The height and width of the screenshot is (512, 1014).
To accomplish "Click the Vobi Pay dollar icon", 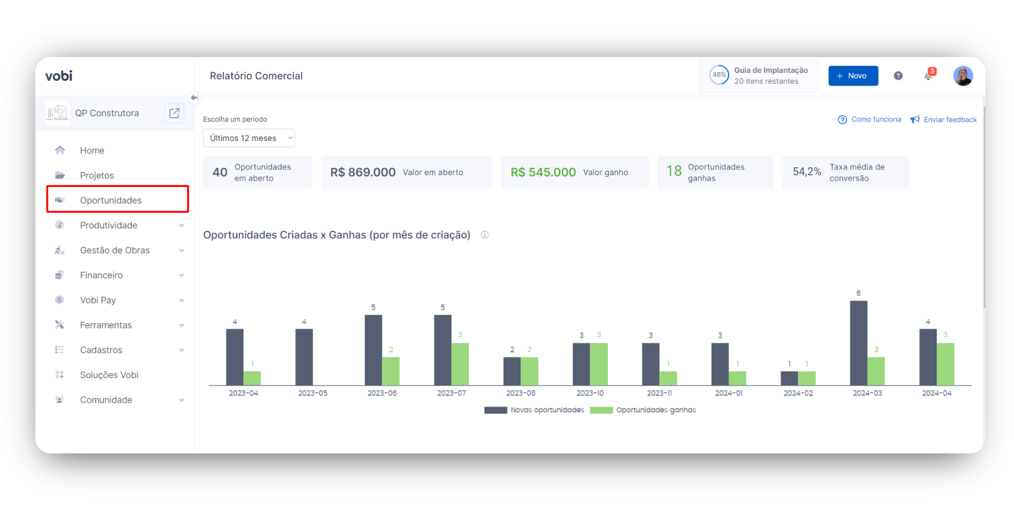I will 60,300.
